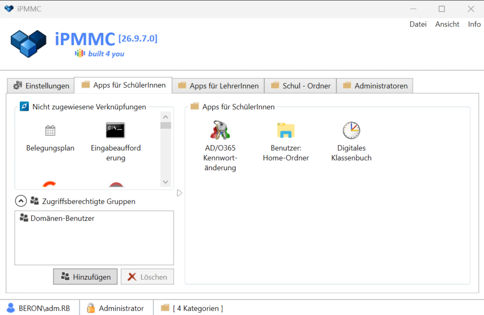Click the folder icon in Apps für SchülerInnen heading

[195, 106]
